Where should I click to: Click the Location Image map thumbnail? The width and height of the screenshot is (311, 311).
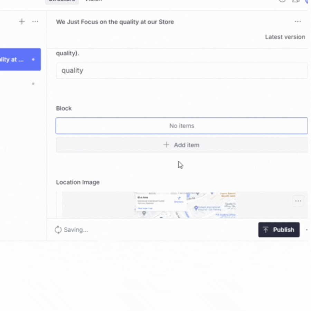coord(185,205)
